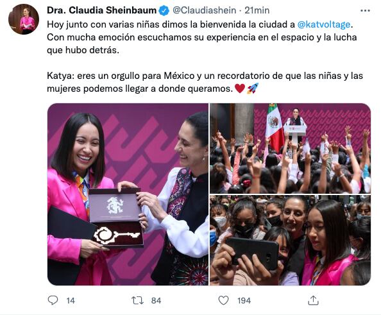Viewport: 381px width, 315px height.
Task: Open Claudia Sheinbaum's profile avatar
Action: [x=24, y=19]
